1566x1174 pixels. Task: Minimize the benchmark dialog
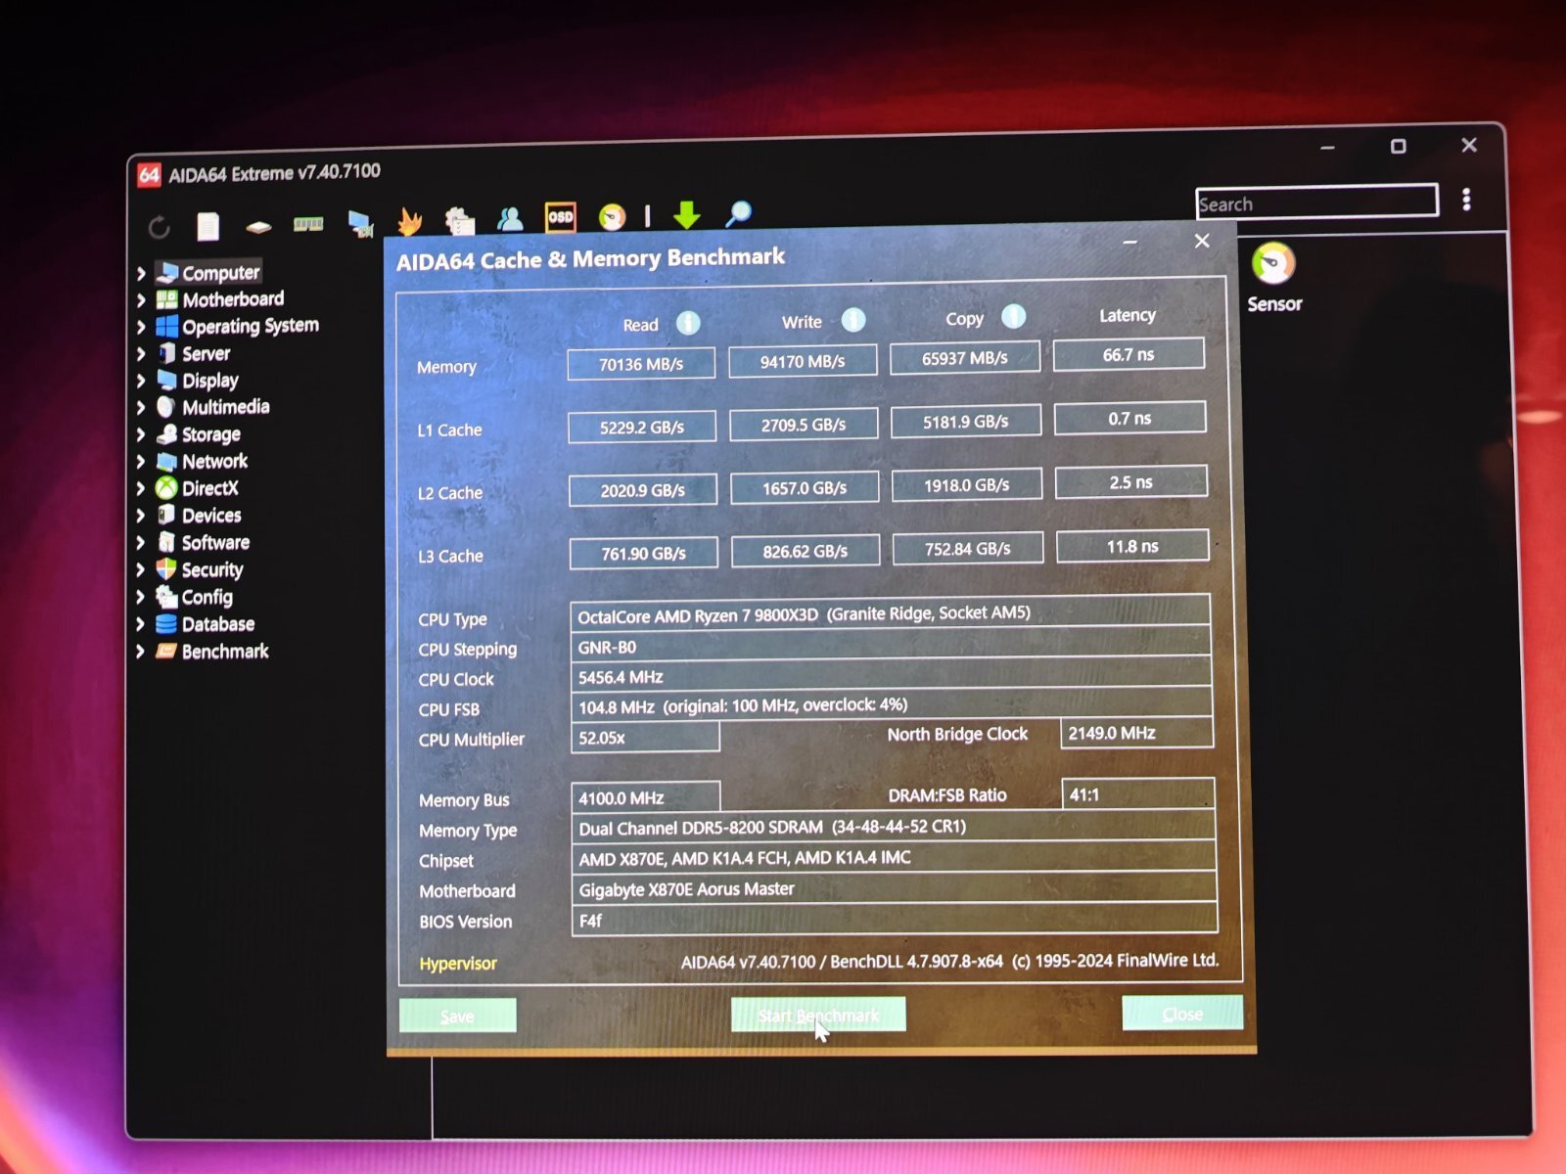click(1130, 242)
